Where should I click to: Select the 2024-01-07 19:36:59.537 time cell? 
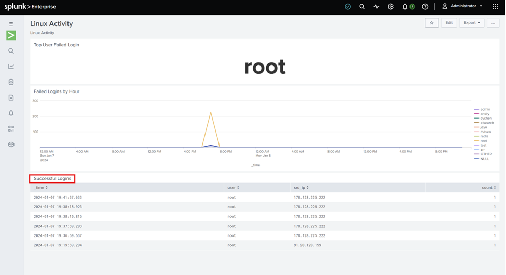coord(58,235)
